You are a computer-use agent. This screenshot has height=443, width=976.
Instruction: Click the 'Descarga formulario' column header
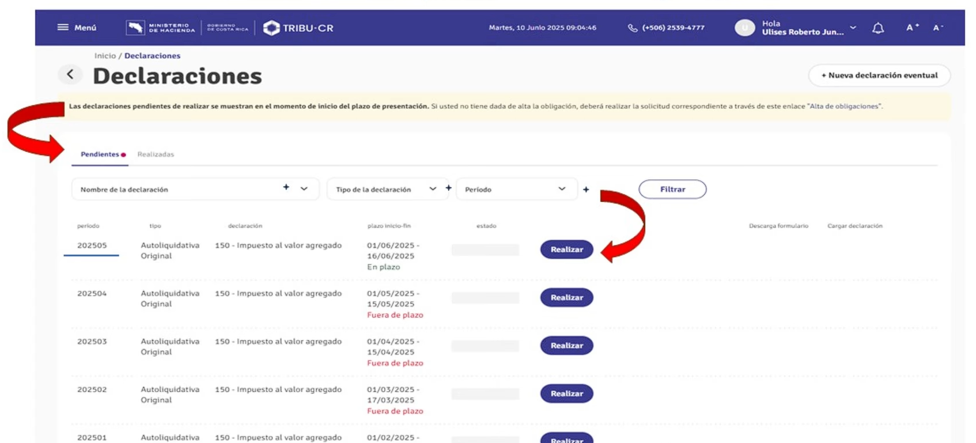(x=778, y=226)
